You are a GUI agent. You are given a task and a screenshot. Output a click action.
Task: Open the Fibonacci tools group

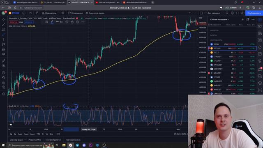coord(4,29)
